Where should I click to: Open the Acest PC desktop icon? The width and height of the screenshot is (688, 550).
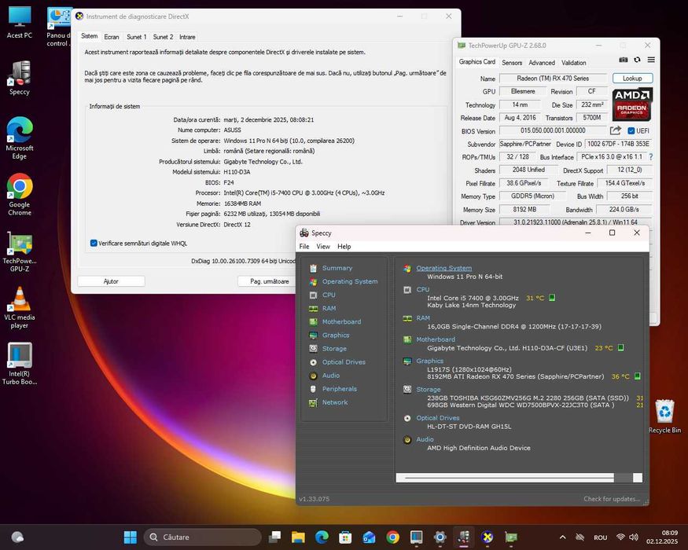pos(20,22)
